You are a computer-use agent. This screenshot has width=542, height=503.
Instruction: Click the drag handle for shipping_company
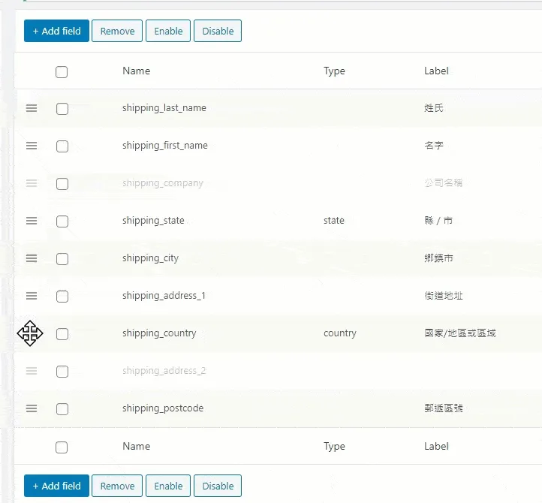[32, 183]
